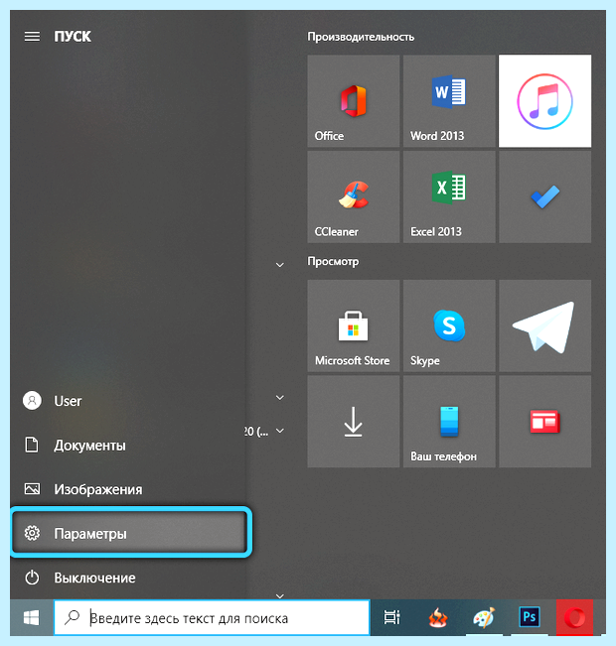Expand the chevron next to '20 (...' item
Screen dimensions: 616x646
280,431
